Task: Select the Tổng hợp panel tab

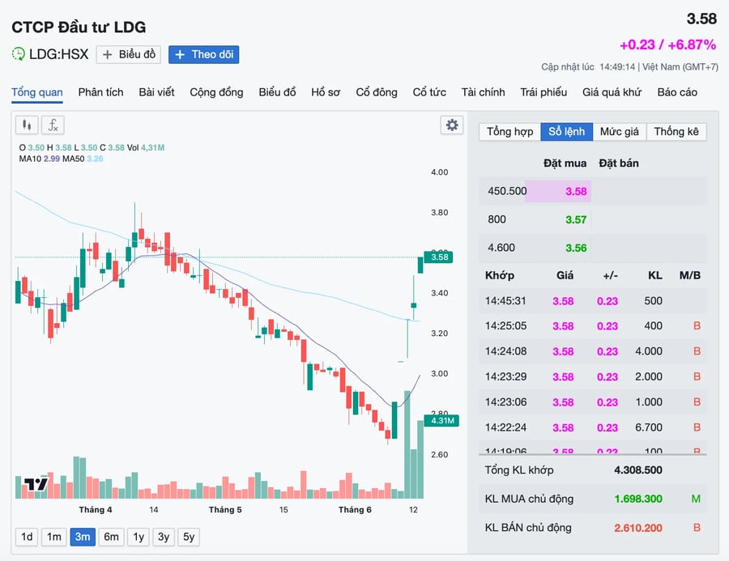Action: (x=510, y=131)
